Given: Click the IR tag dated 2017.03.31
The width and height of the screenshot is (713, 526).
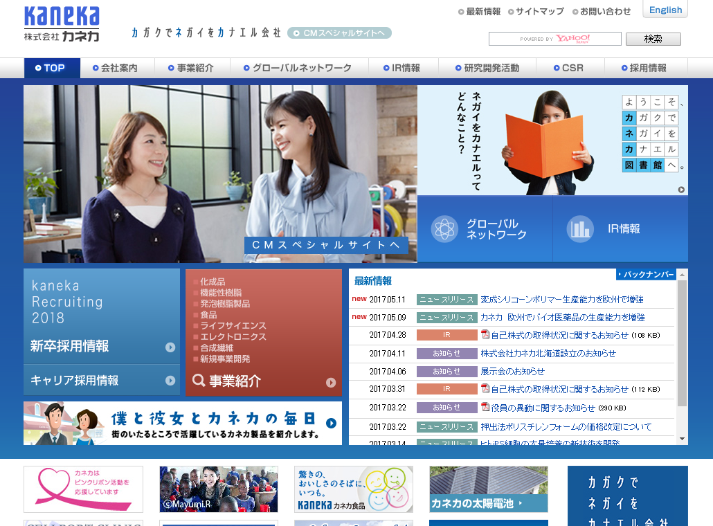Looking at the screenshot, I should (446, 389).
